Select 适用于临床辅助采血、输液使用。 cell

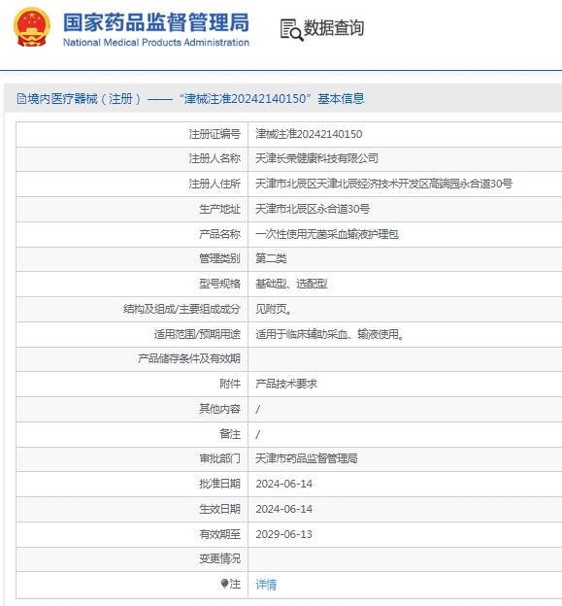pyautogui.click(x=330, y=334)
